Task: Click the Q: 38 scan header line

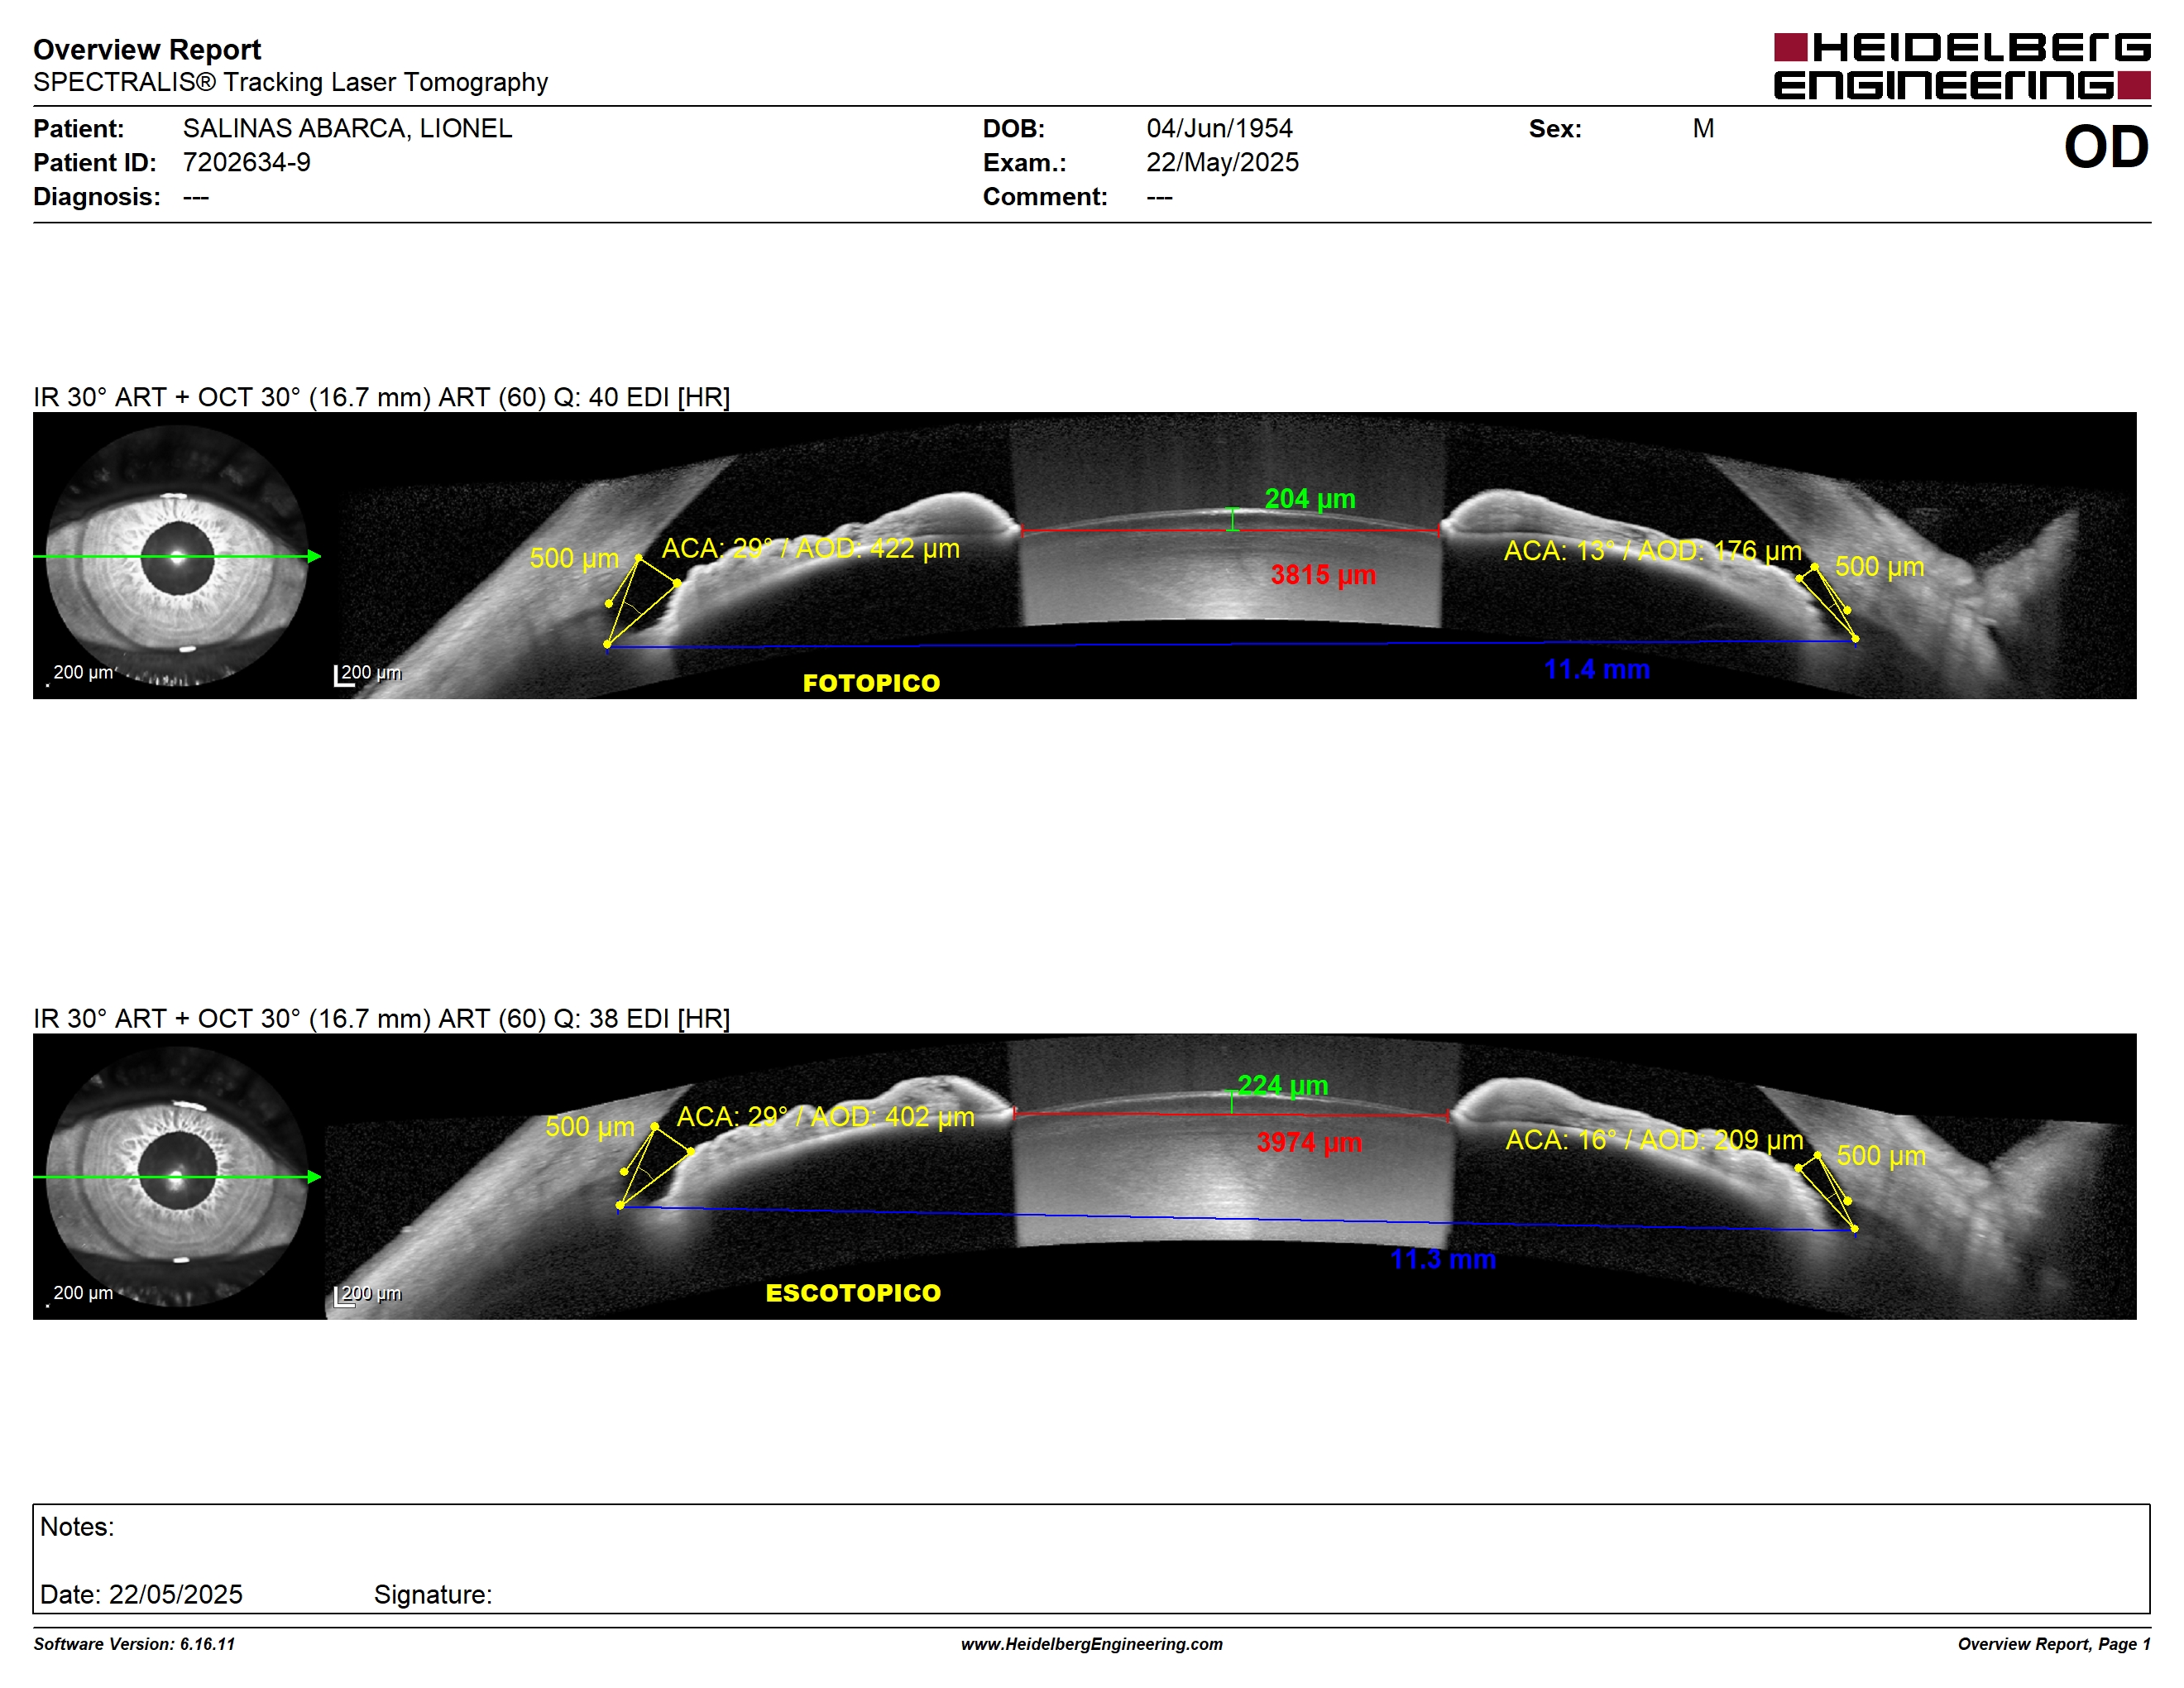Action: click(x=381, y=1018)
